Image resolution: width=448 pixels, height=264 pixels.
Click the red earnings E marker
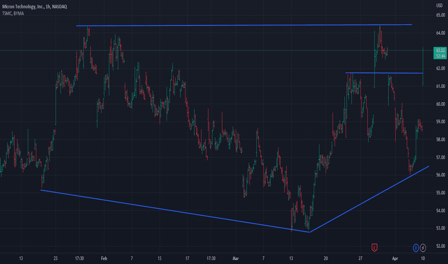[x=374, y=248]
